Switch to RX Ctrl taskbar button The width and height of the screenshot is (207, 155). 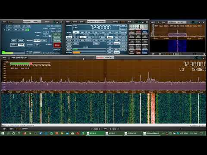point(132,133)
